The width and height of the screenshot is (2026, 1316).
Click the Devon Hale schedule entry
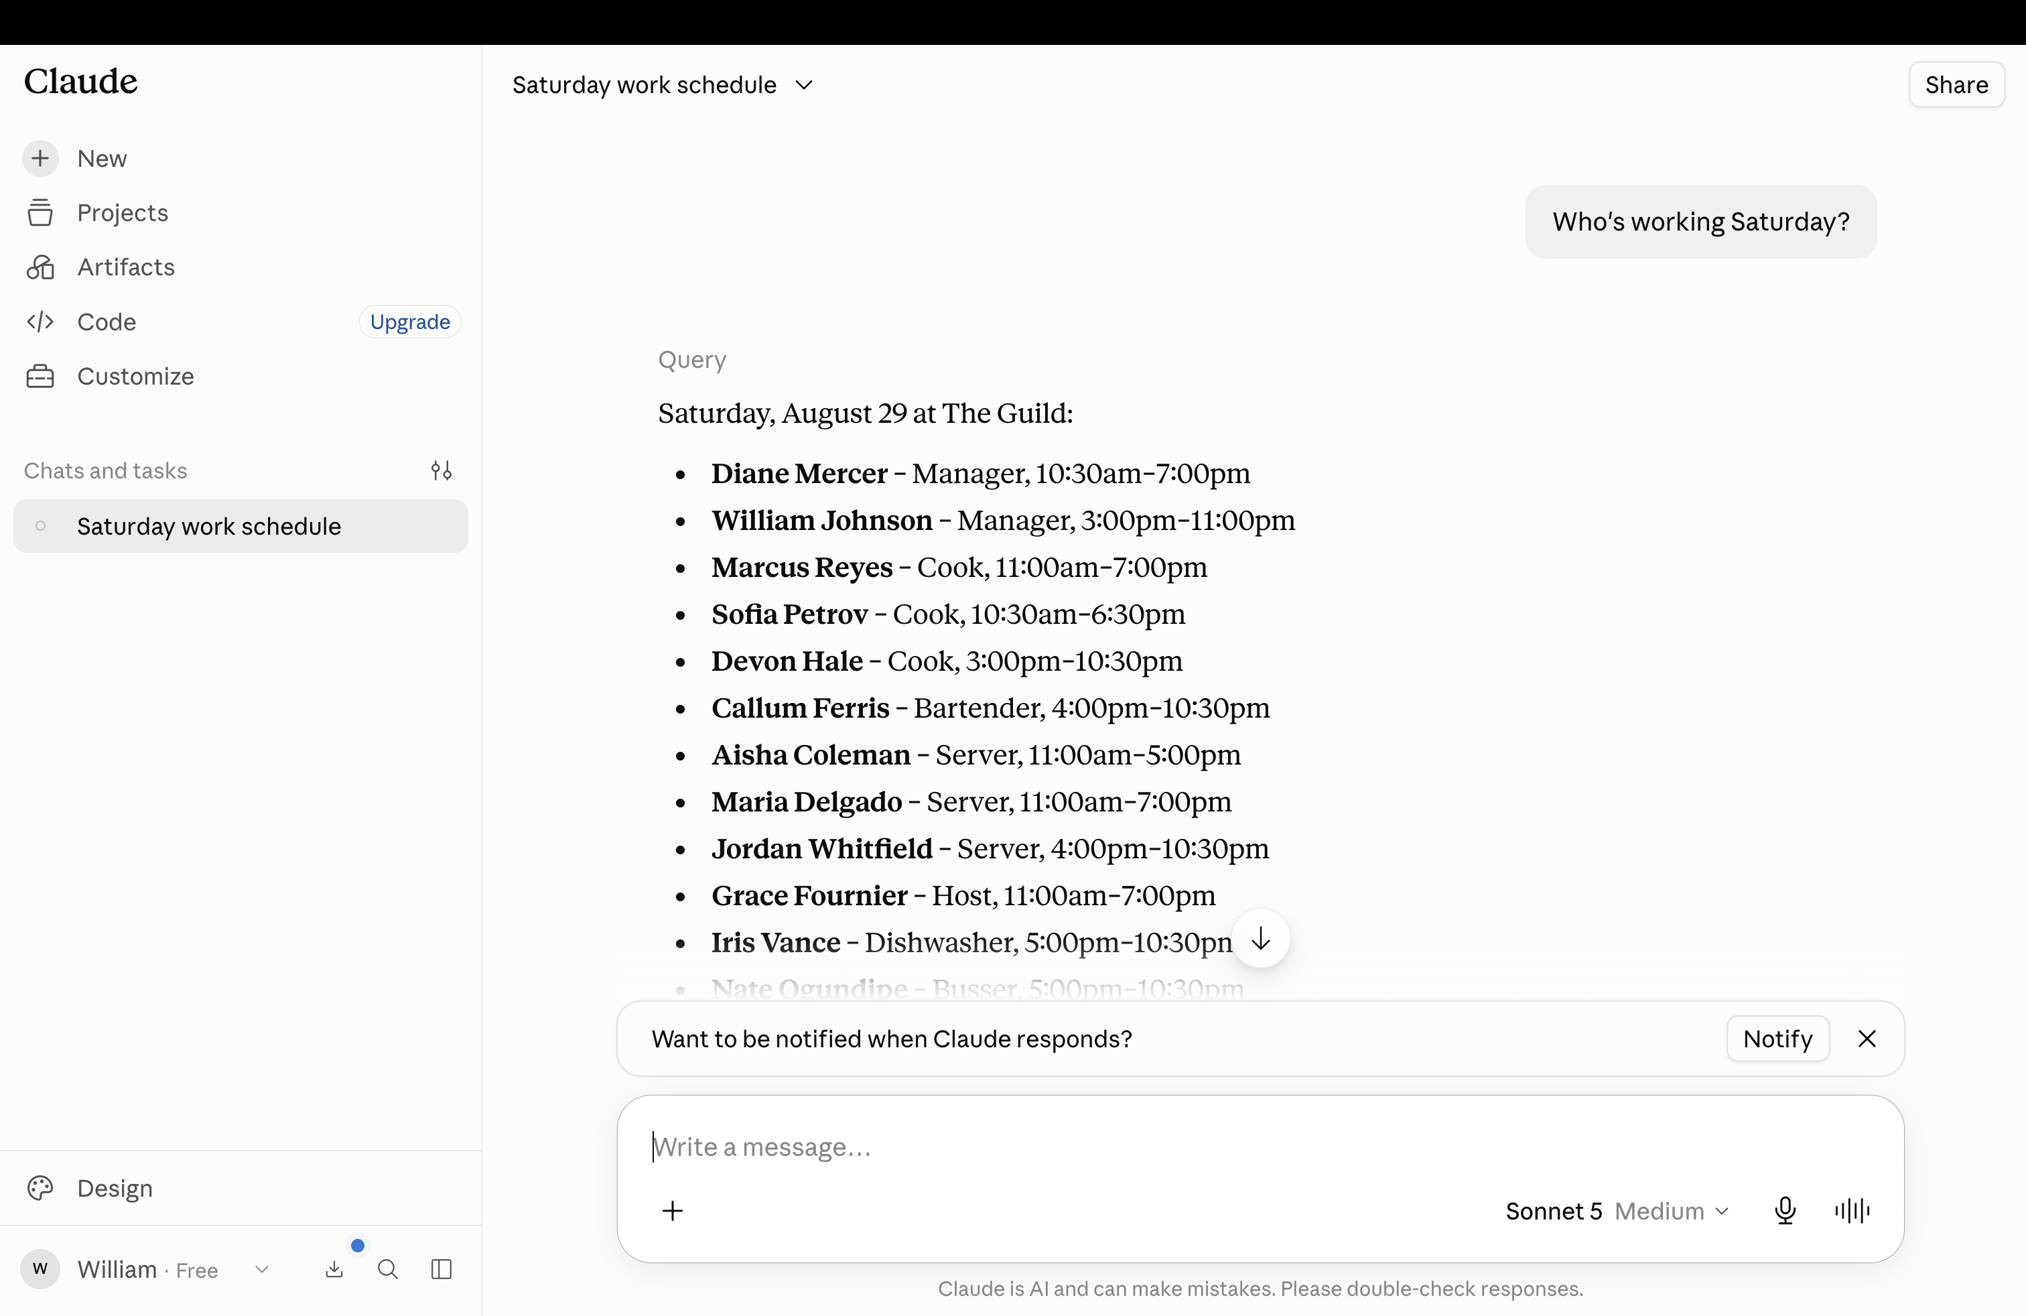point(947,661)
